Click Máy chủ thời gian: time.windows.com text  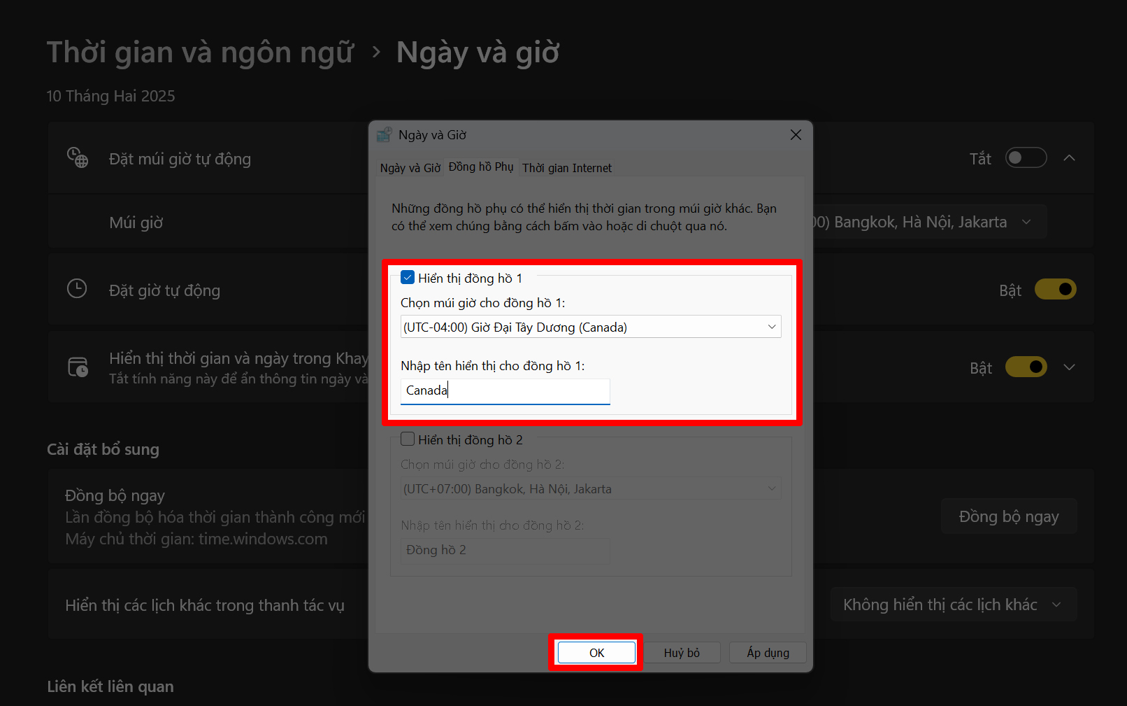point(196,539)
